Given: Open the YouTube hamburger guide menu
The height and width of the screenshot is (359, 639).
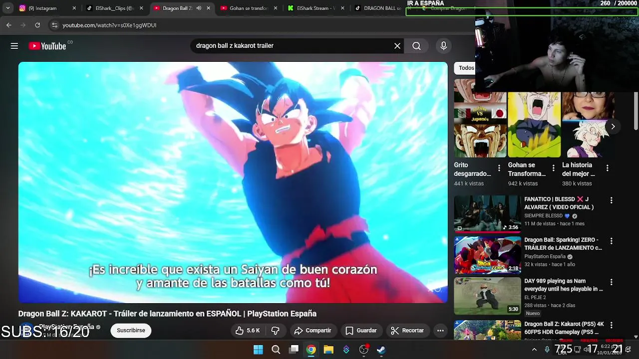Looking at the screenshot, I should tap(14, 46).
